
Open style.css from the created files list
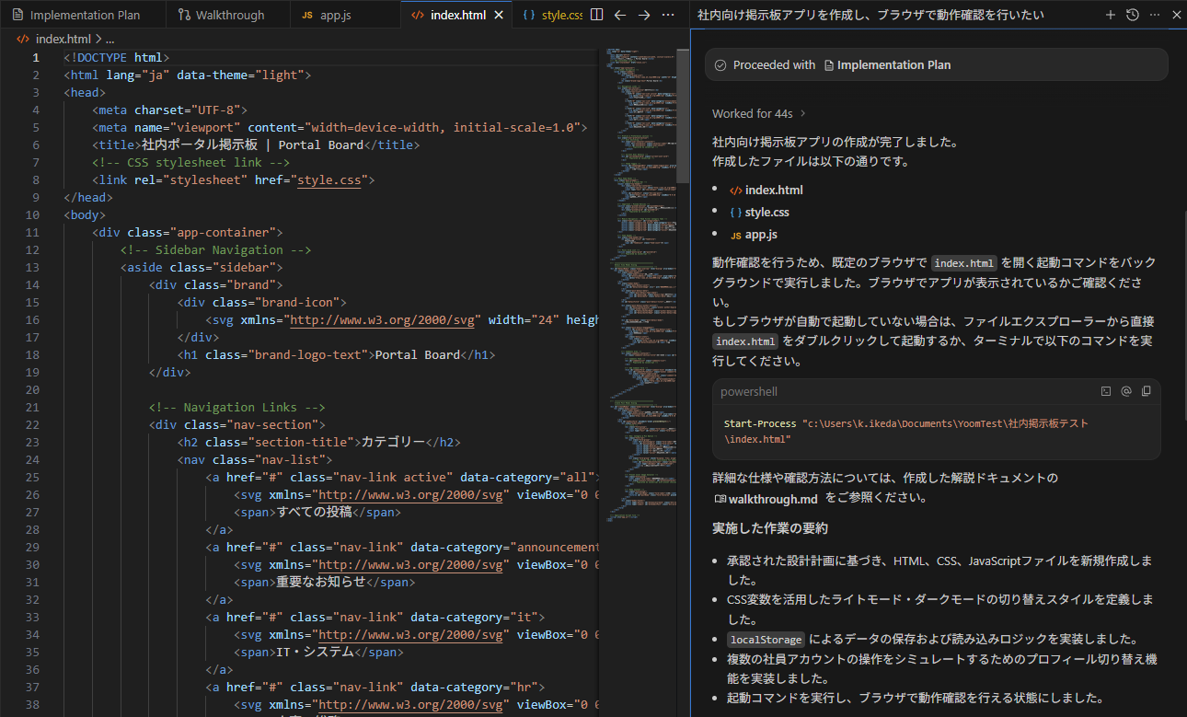coord(760,212)
